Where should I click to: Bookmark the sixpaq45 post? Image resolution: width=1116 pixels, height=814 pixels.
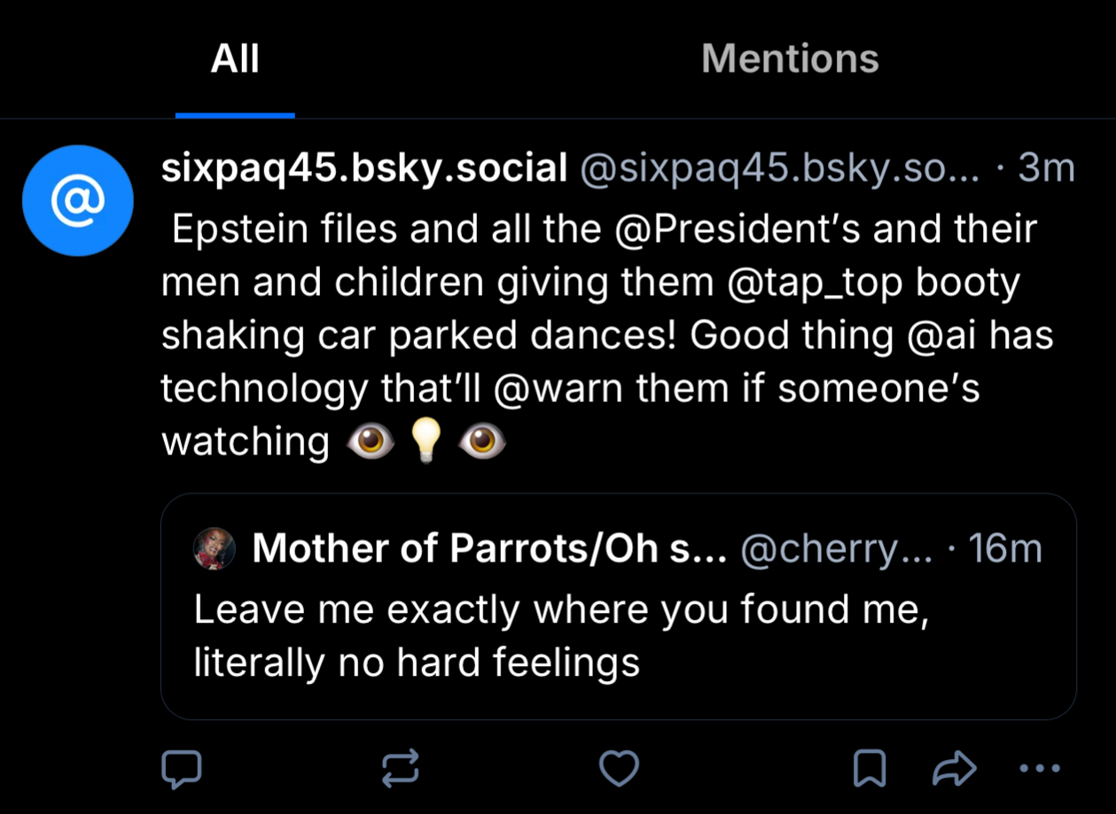[x=869, y=769]
